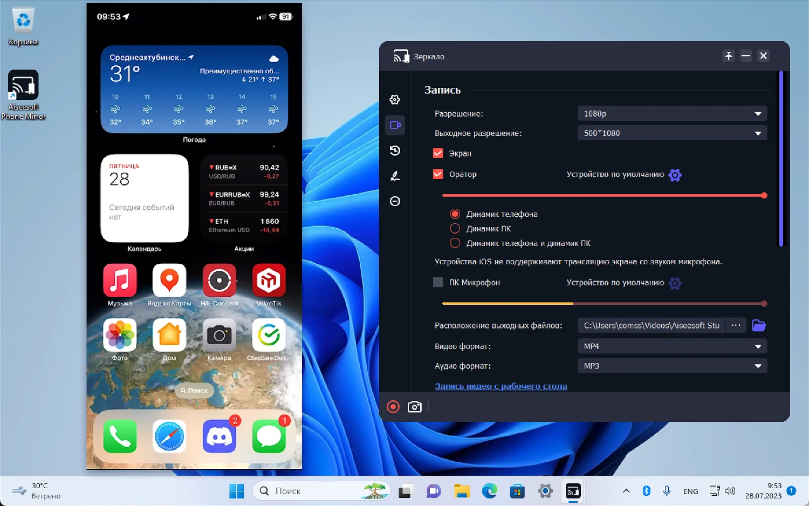Select the recording settings sidebar icon

(395, 125)
